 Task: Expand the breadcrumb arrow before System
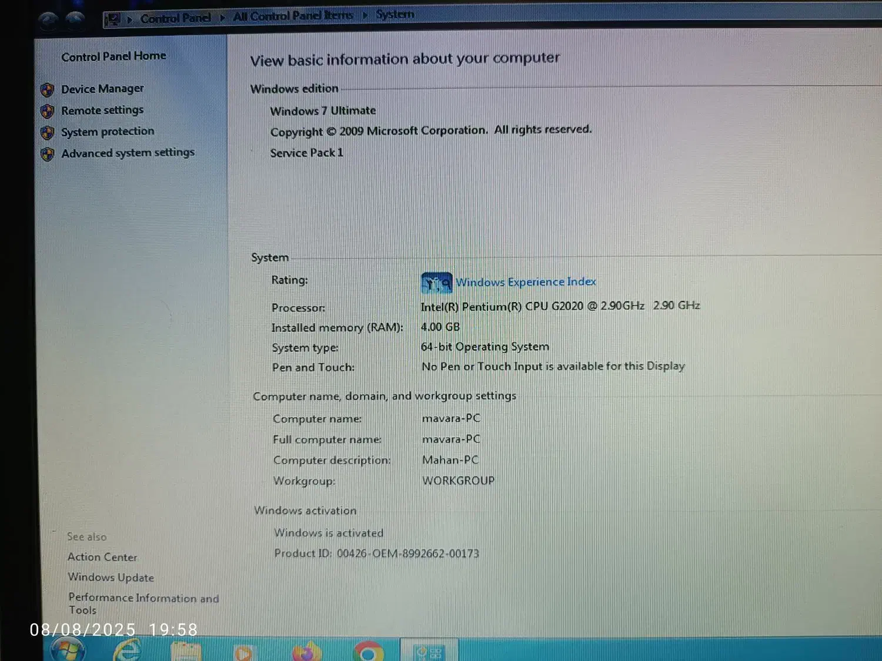(x=365, y=15)
